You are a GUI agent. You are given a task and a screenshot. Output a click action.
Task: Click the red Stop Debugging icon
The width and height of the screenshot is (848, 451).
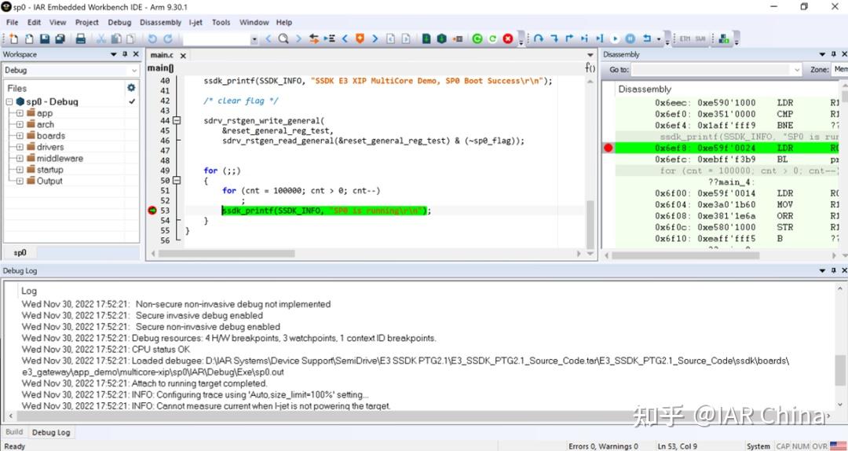click(508, 38)
